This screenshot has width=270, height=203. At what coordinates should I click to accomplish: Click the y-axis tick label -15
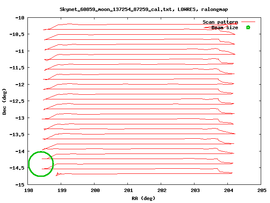tap(20, 185)
